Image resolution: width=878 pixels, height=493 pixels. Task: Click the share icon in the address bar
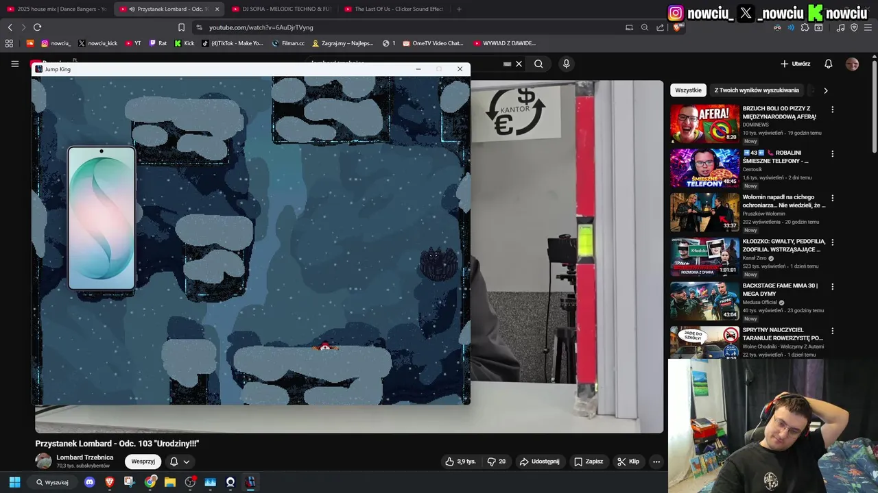coord(660,27)
